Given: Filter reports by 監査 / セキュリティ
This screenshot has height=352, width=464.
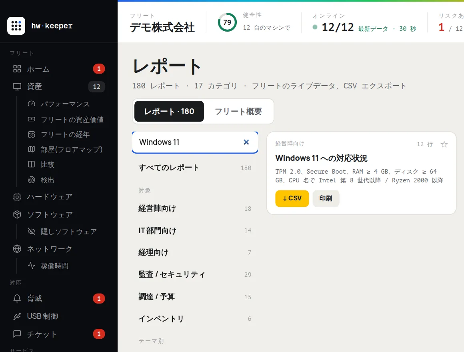Looking at the screenshot, I should pyautogui.click(x=195, y=274).
